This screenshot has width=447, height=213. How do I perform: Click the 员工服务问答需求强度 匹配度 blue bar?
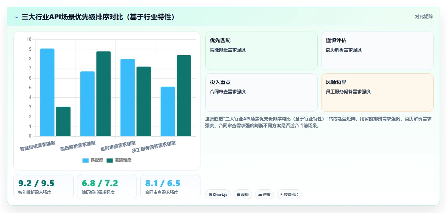tap(168, 111)
